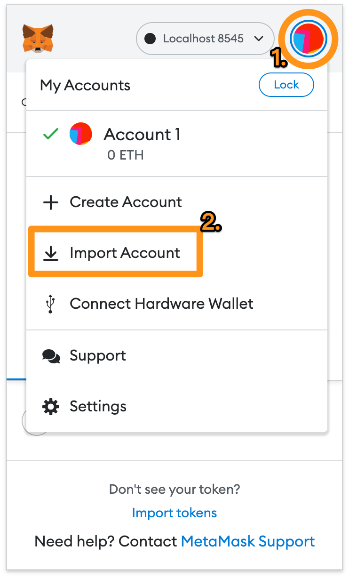
Task: Select the Create Account label
Action: (x=126, y=202)
